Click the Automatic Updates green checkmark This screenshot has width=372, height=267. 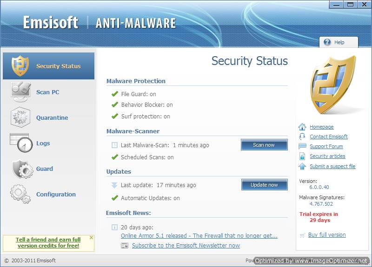115,198
